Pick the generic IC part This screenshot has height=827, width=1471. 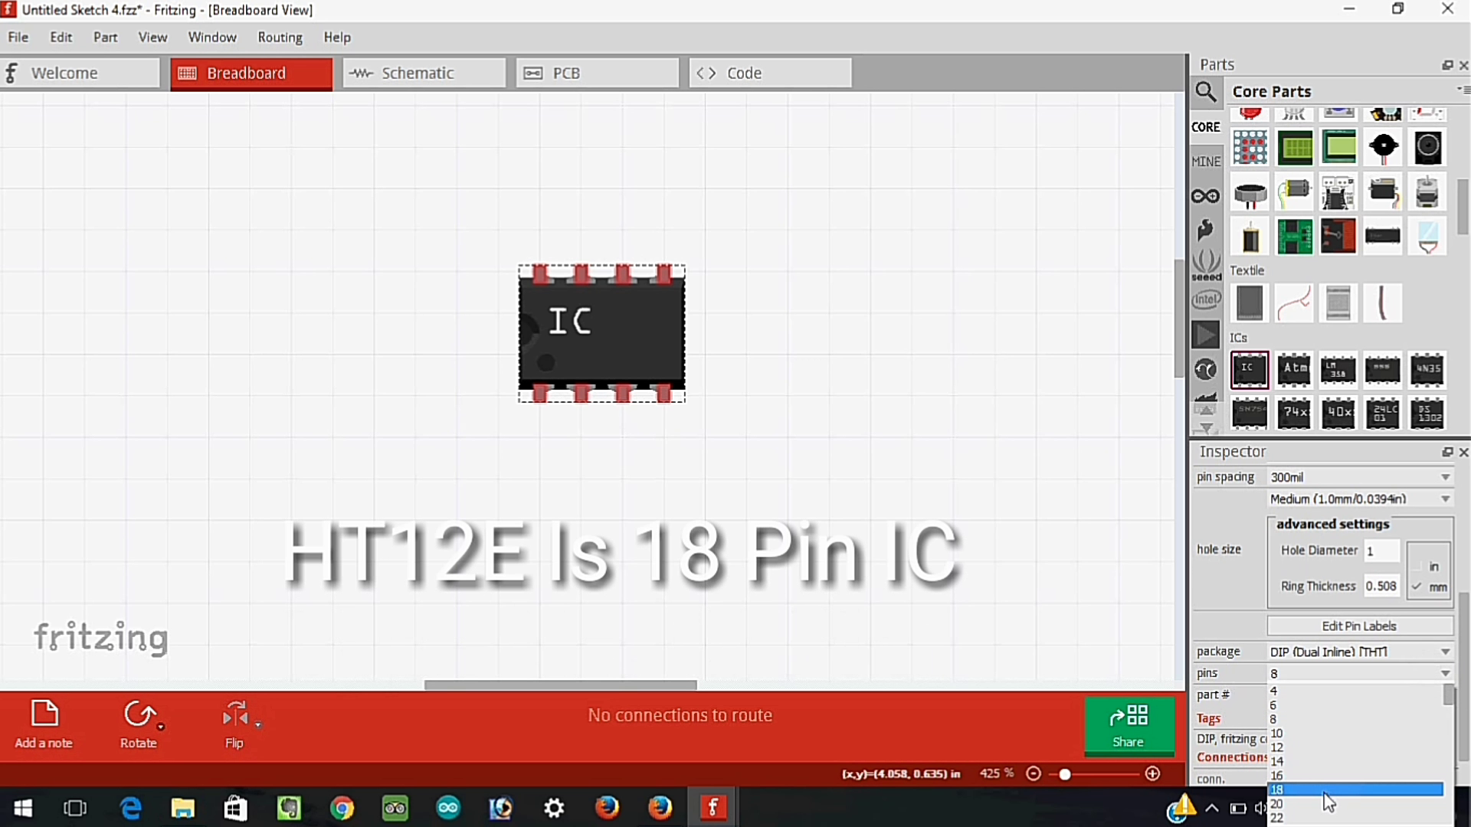pos(1250,370)
